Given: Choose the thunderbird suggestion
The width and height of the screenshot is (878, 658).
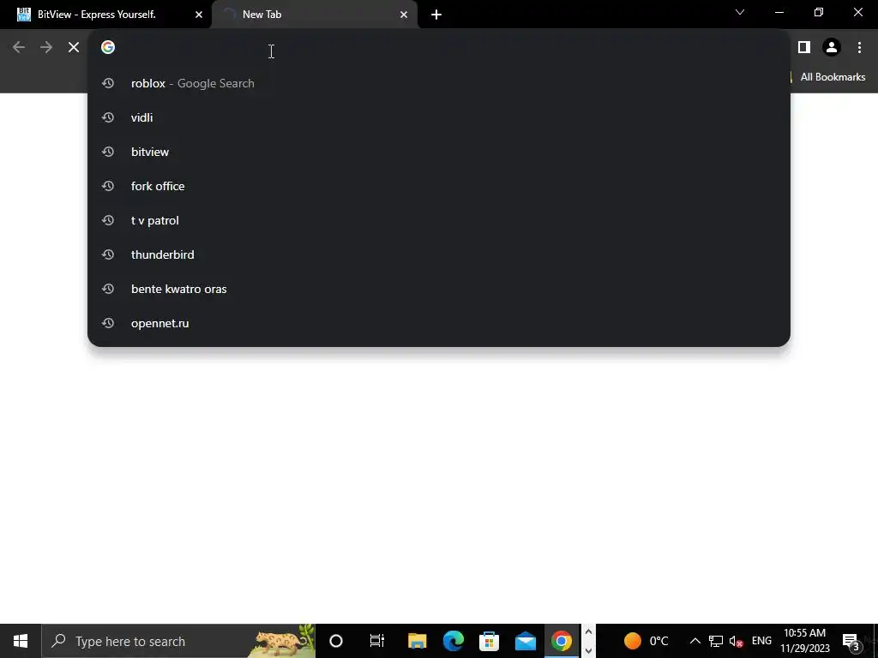Looking at the screenshot, I should 439,254.
